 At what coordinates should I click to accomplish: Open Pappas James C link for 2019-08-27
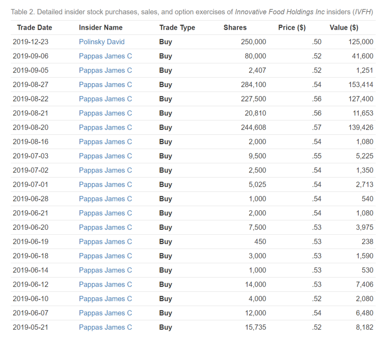(x=105, y=84)
